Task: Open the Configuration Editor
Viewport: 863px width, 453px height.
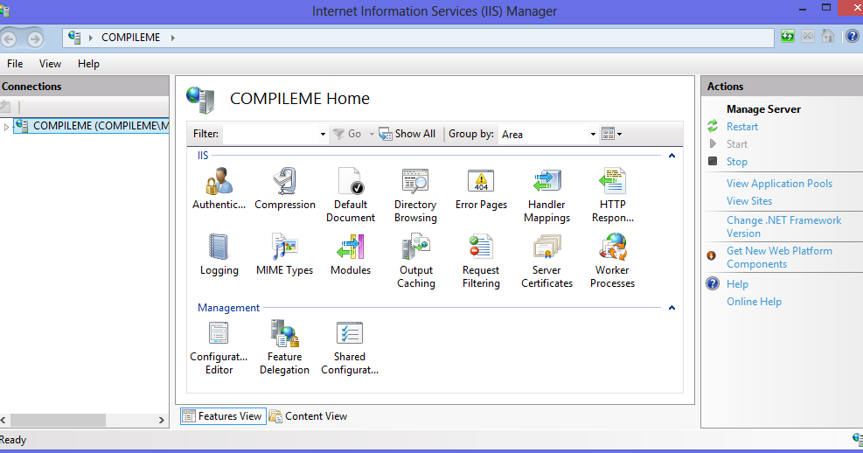Action: pos(219,348)
